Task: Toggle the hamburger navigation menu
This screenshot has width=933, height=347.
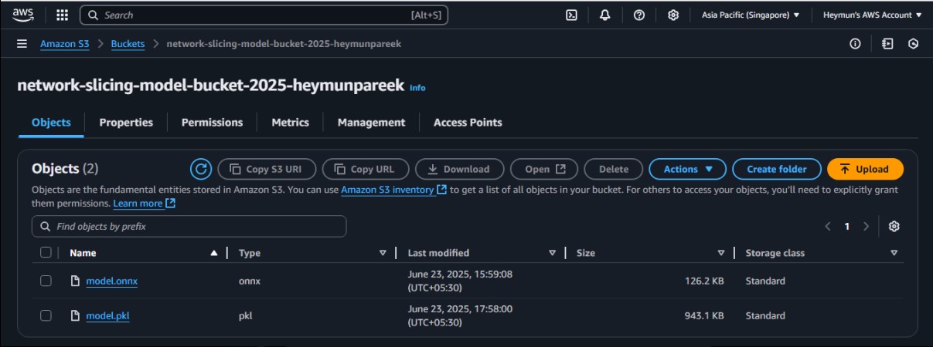Action: [x=22, y=44]
